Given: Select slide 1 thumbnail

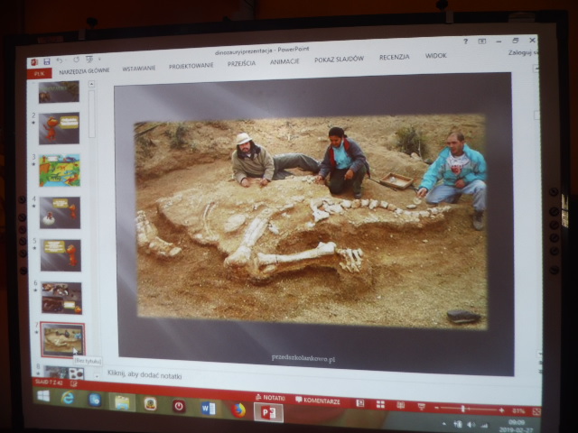Looking at the screenshot, I should click(x=59, y=92).
